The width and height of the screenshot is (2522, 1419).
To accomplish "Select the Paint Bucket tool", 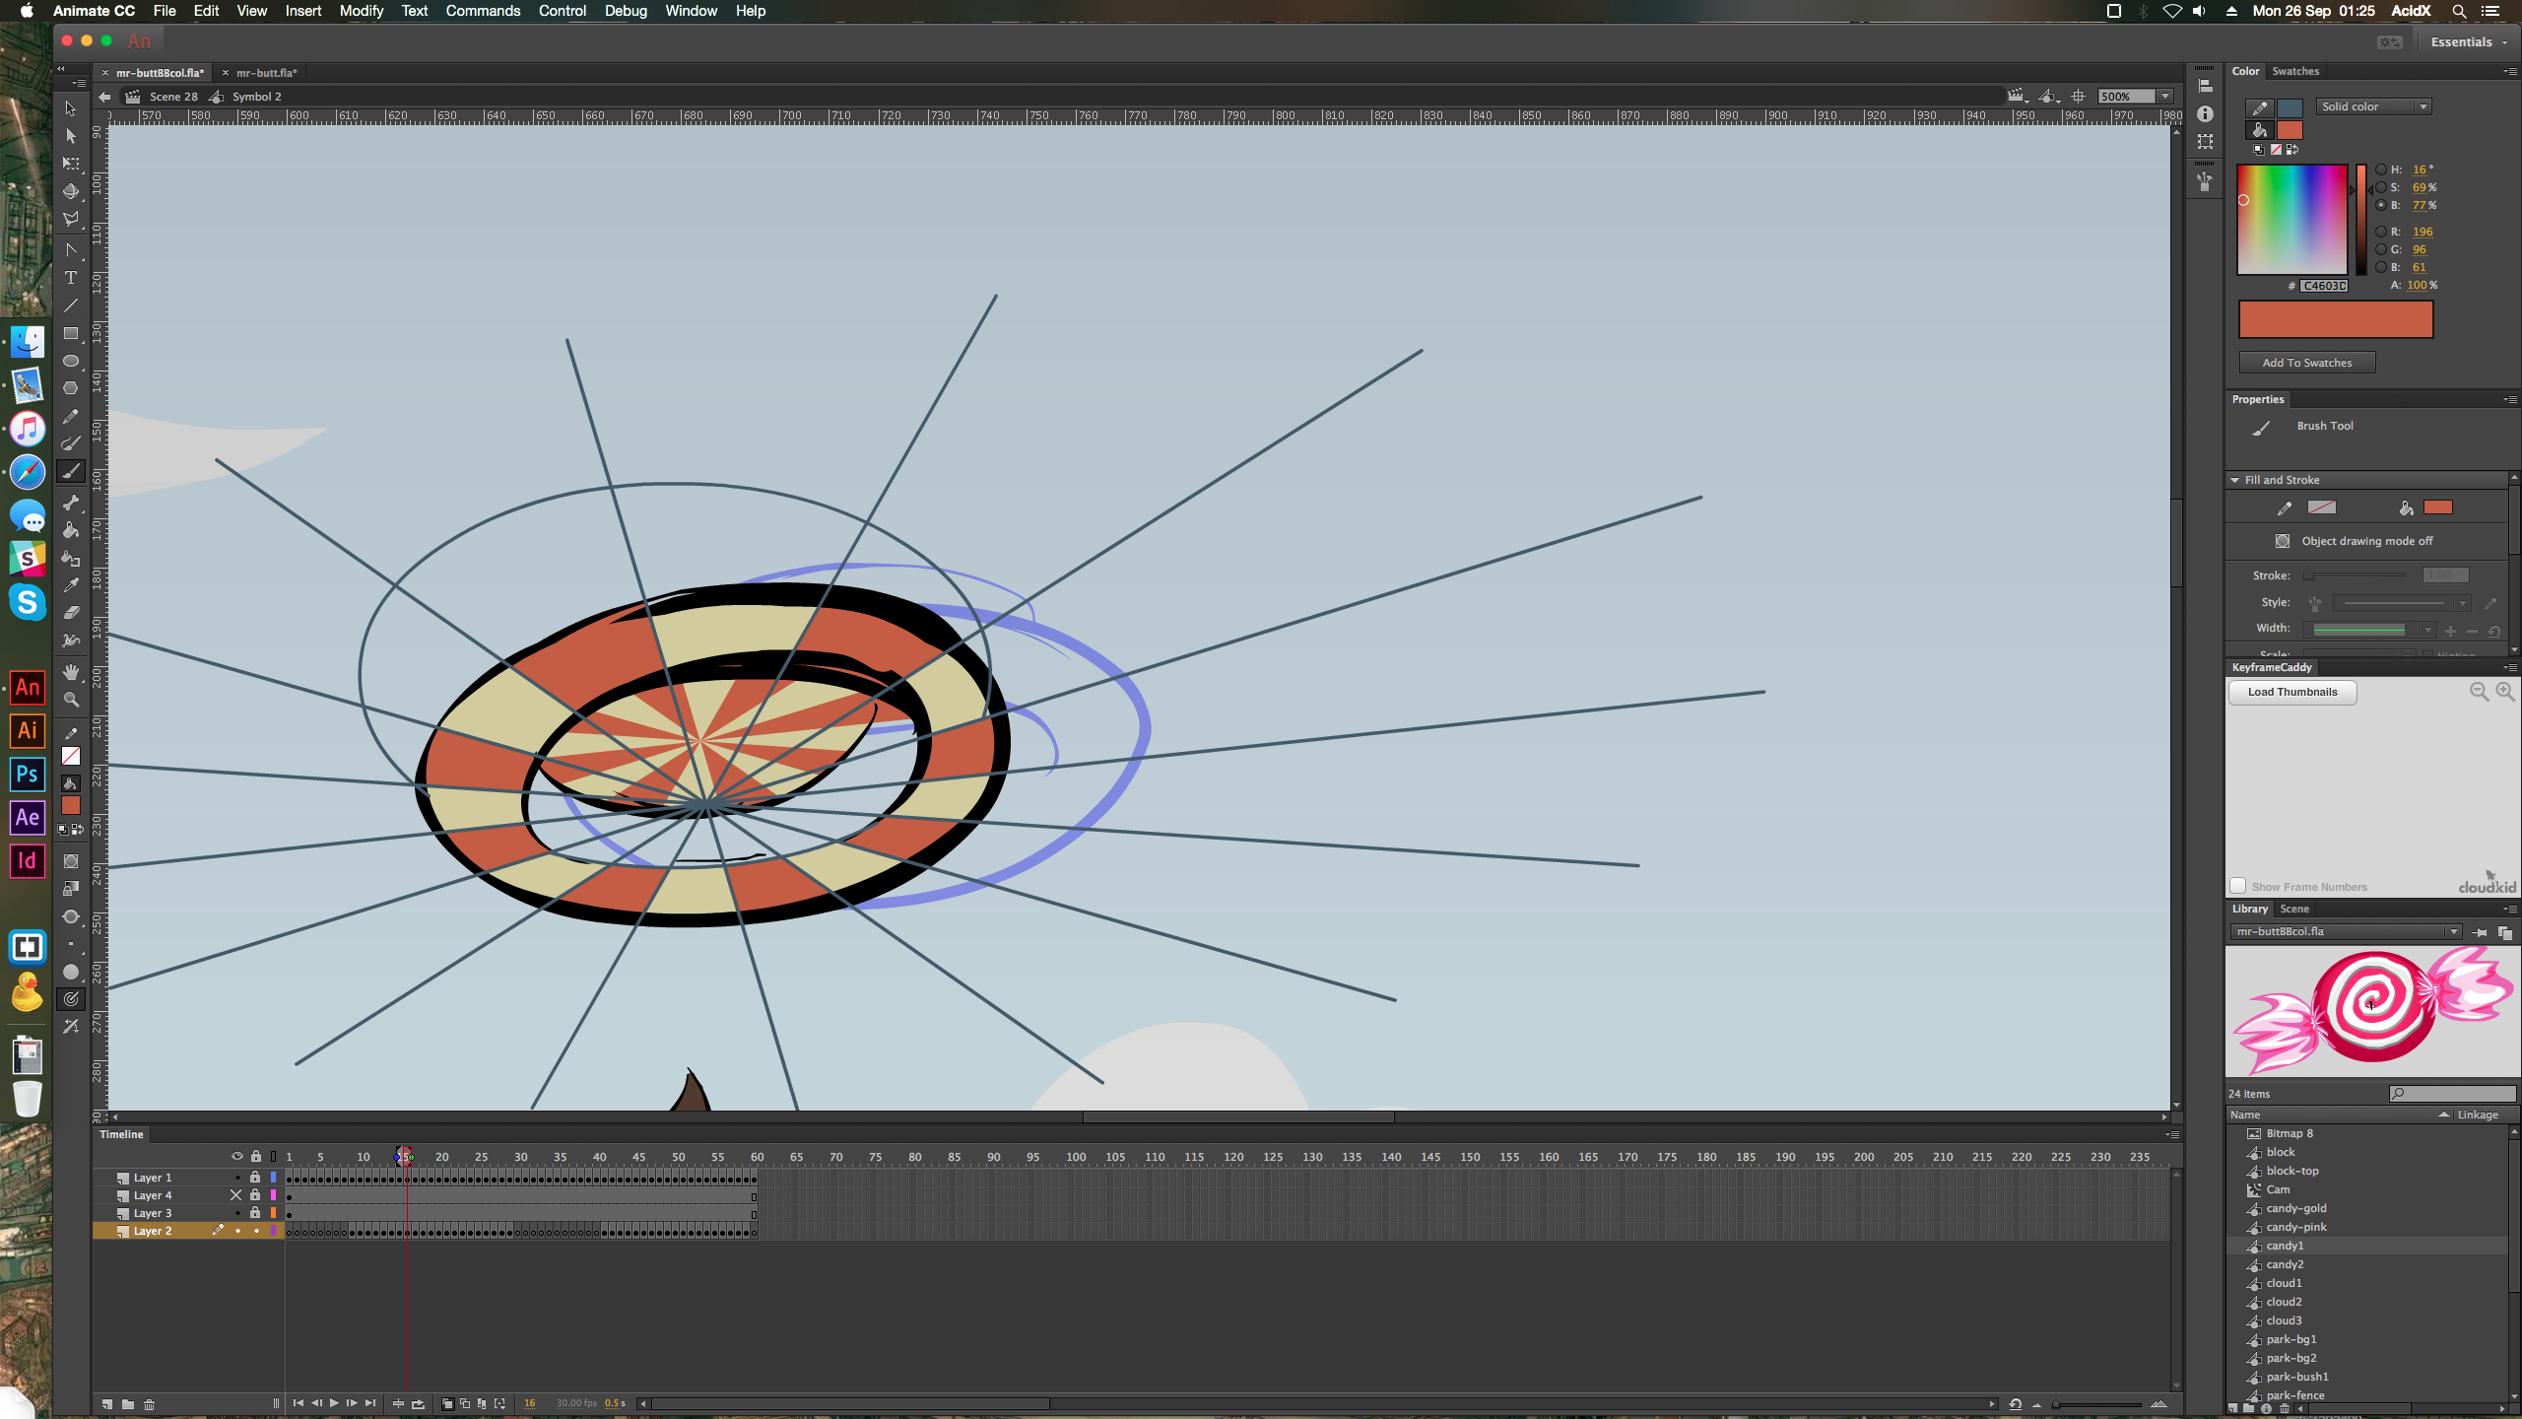I will click(70, 530).
